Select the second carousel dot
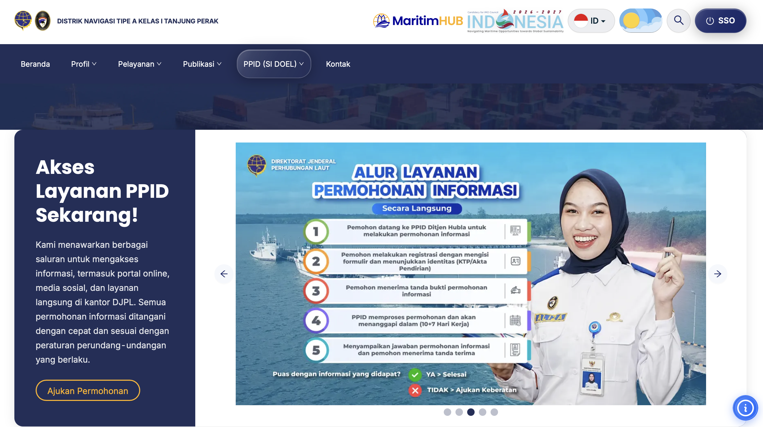This screenshot has height=427, width=763. point(459,412)
